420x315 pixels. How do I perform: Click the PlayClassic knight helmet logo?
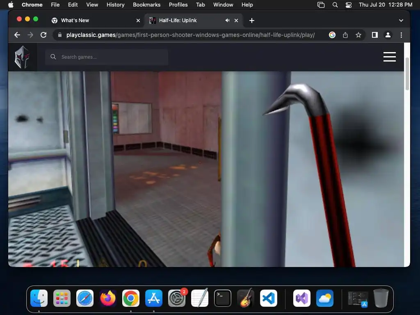(22, 57)
